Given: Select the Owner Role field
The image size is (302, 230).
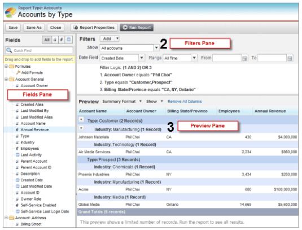Looking at the screenshot, I should pyautogui.click(x=31, y=199).
